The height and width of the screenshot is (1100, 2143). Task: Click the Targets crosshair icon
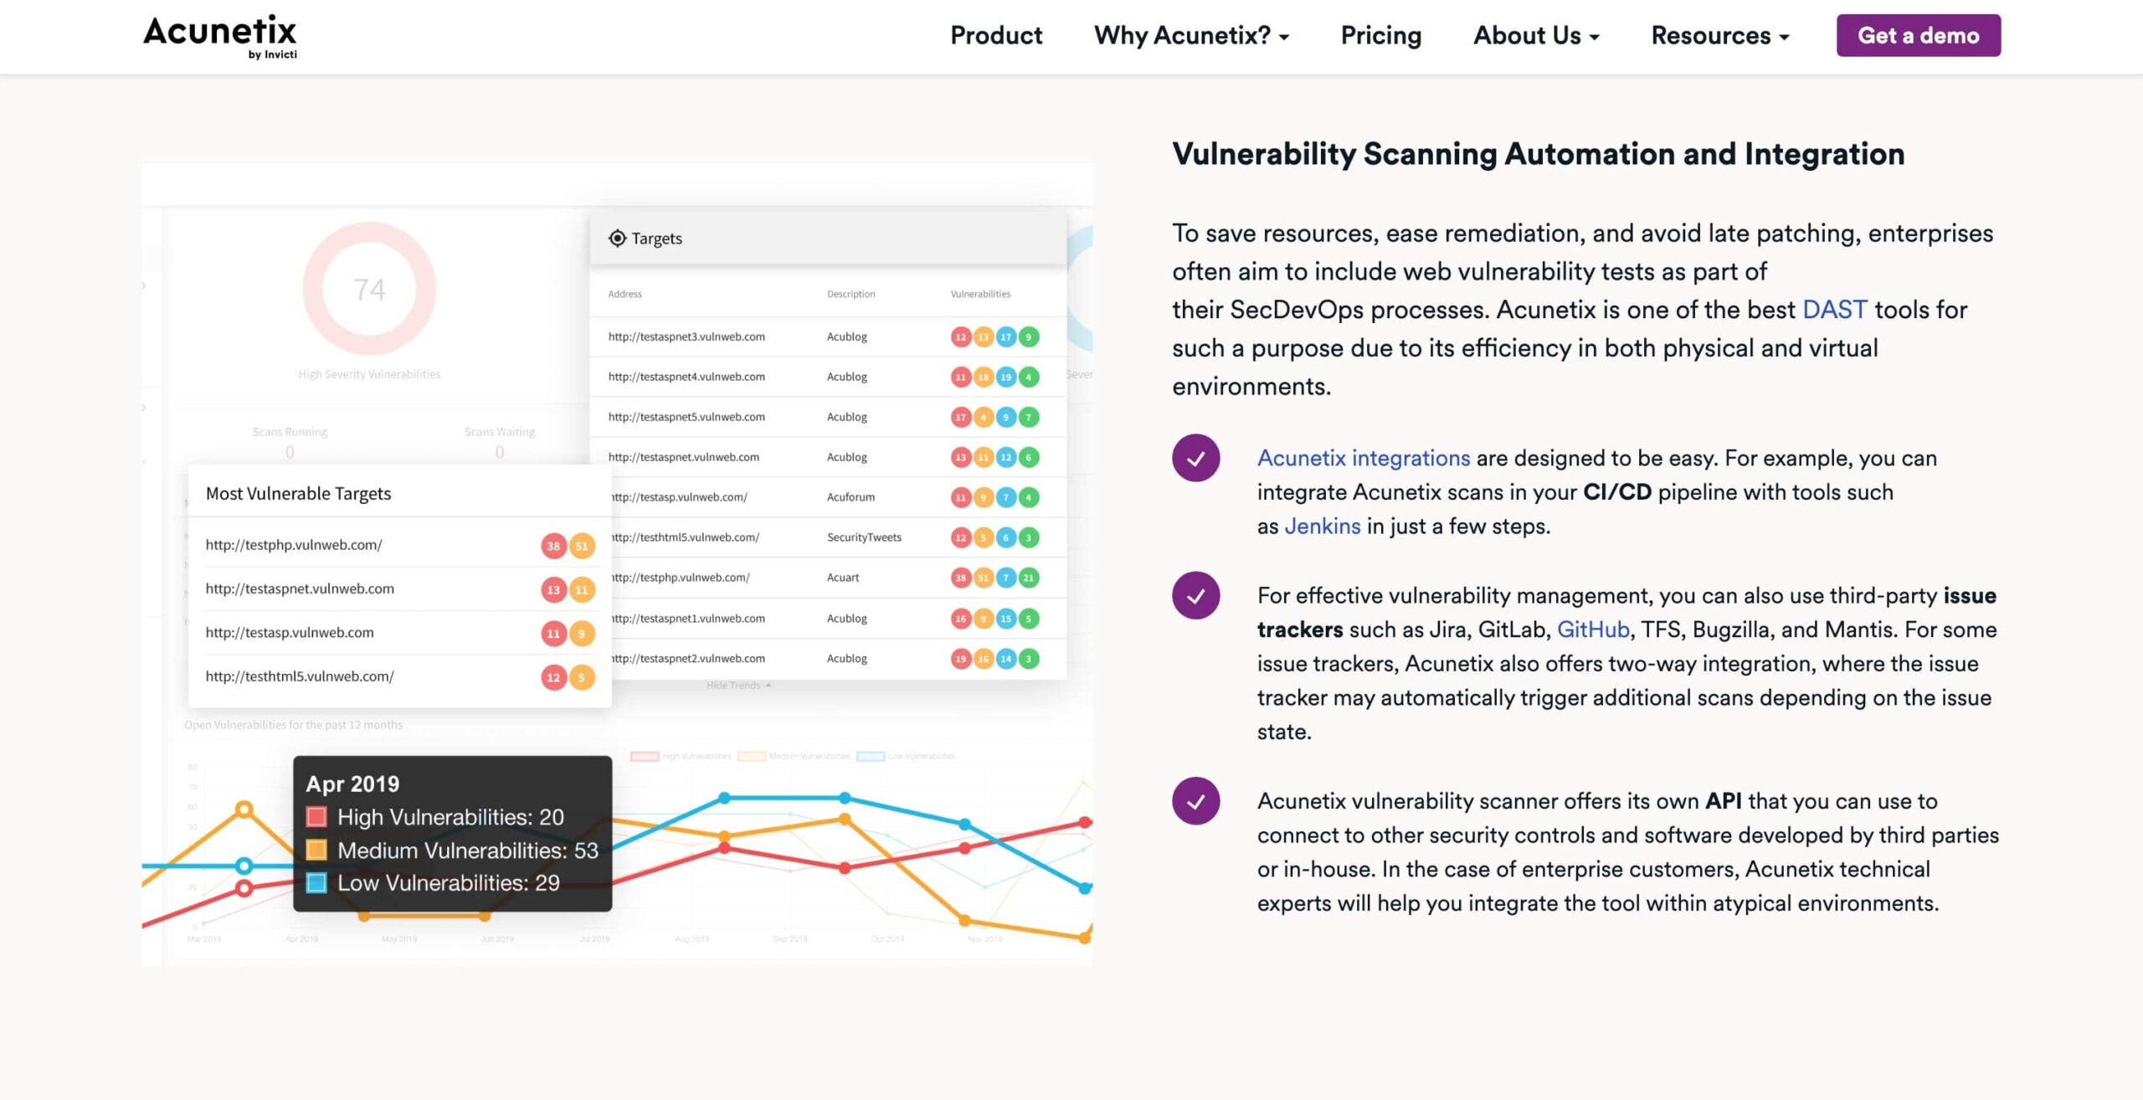tap(617, 239)
